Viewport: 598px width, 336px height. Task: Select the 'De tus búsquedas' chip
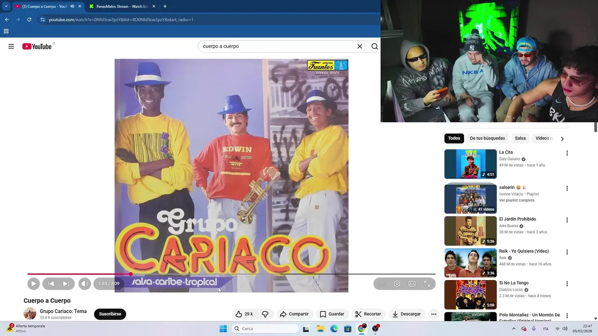click(487, 138)
